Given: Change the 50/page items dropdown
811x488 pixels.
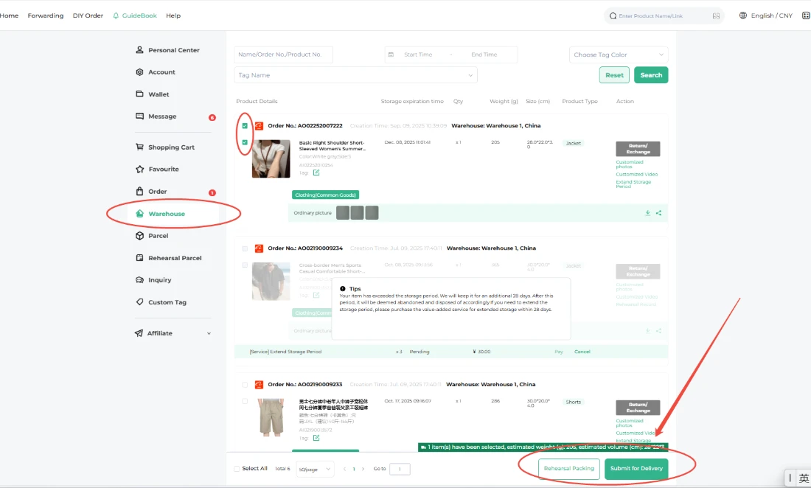Looking at the screenshot, I should coord(315,469).
